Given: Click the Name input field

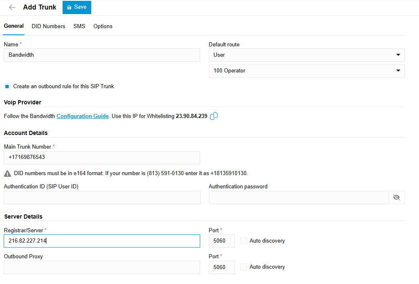Looking at the screenshot, I should point(102,55).
